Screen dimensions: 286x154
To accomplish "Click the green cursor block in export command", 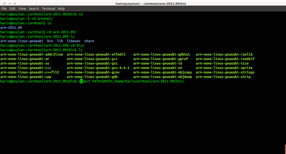I will click(82, 81).
